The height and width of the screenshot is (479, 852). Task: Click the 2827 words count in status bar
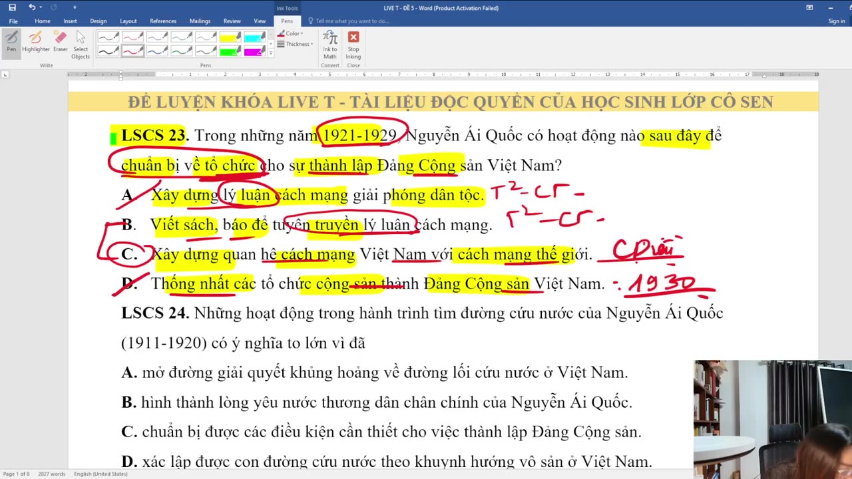pyautogui.click(x=51, y=474)
